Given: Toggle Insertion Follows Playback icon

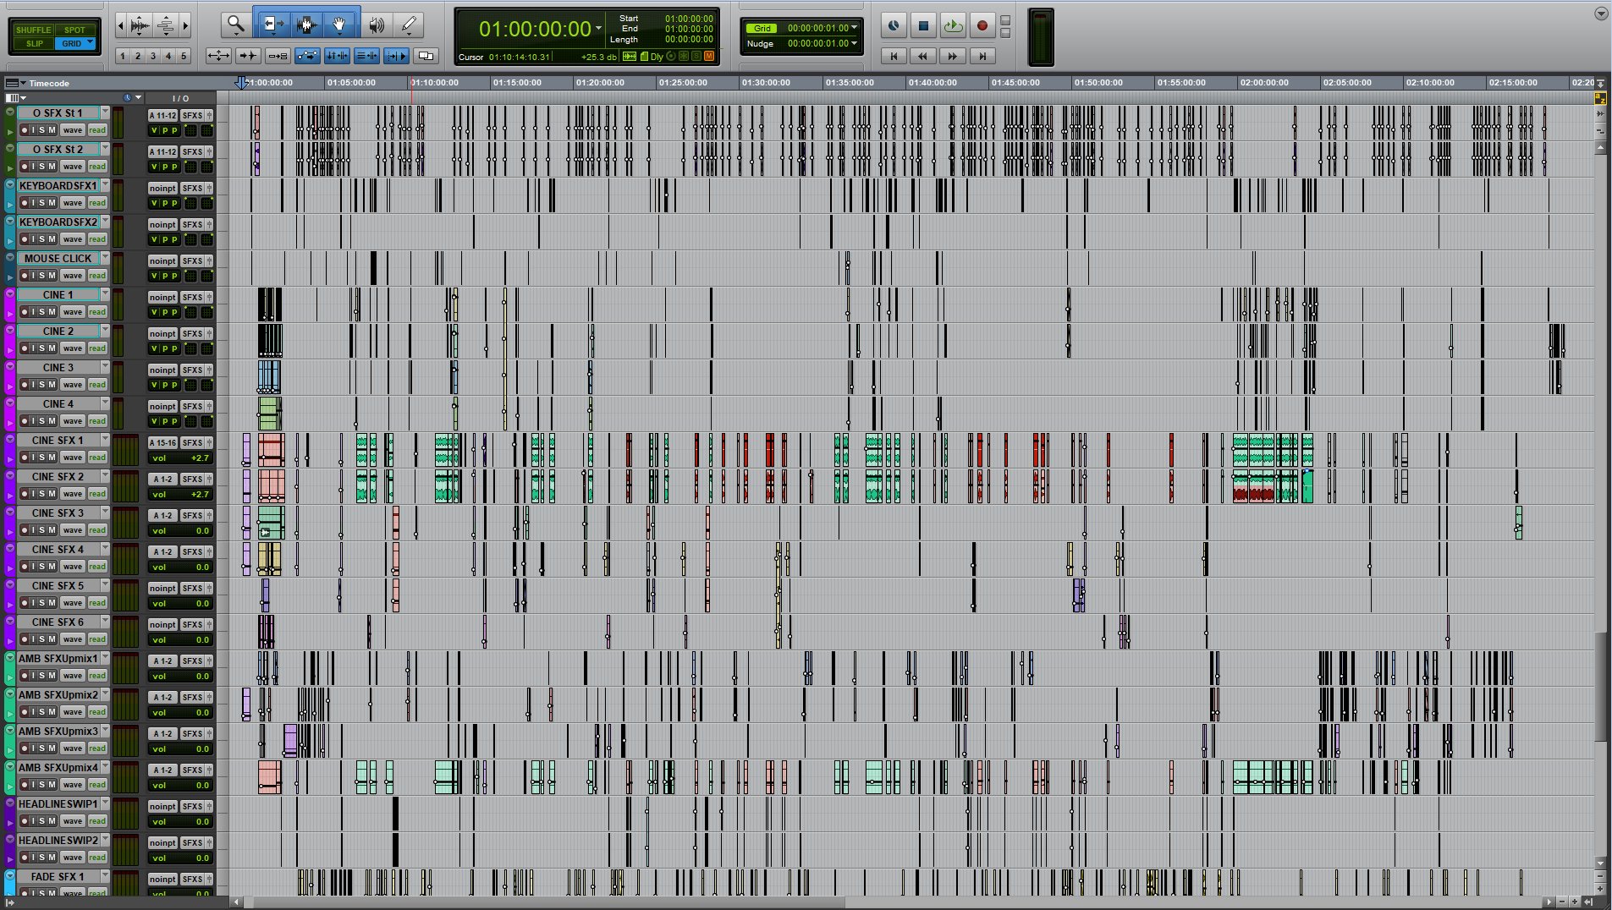Looking at the screenshot, I should pyautogui.click(x=396, y=56).
